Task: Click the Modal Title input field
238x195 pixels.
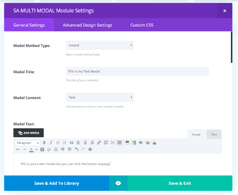Action: tap(137, 71)
